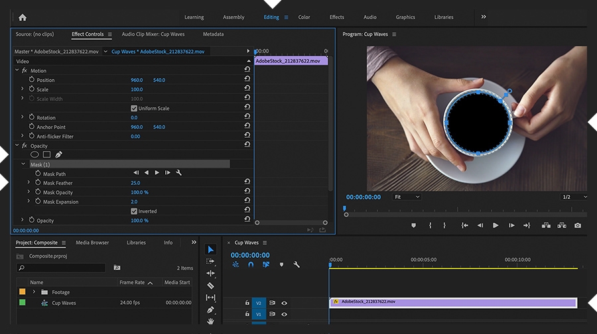Hide the V2 track output with eye icon
Viewport: 597px width, 334px height.
point(284,304)
